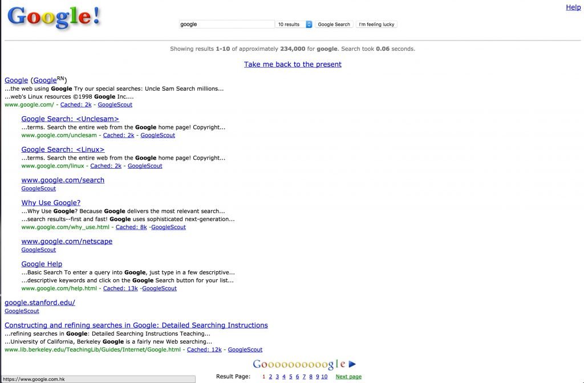Click the https://www.google.com.hk status bar text
Viewport: 584px width, 383px height.
[x=34, y=379]
